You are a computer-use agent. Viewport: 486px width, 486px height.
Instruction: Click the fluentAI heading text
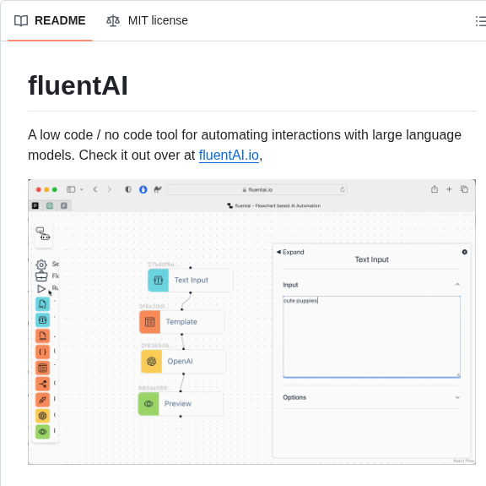(78, 85)
